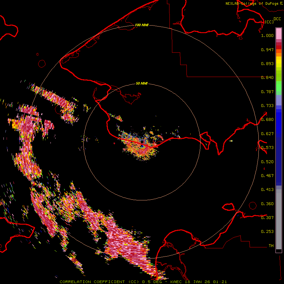Click the 0.627 value on color scale
The image size is (284, 284).
click(x=267, y=134)
